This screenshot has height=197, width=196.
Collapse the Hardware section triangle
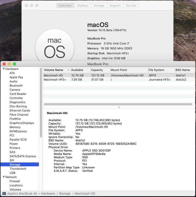(x=4, y=69)
